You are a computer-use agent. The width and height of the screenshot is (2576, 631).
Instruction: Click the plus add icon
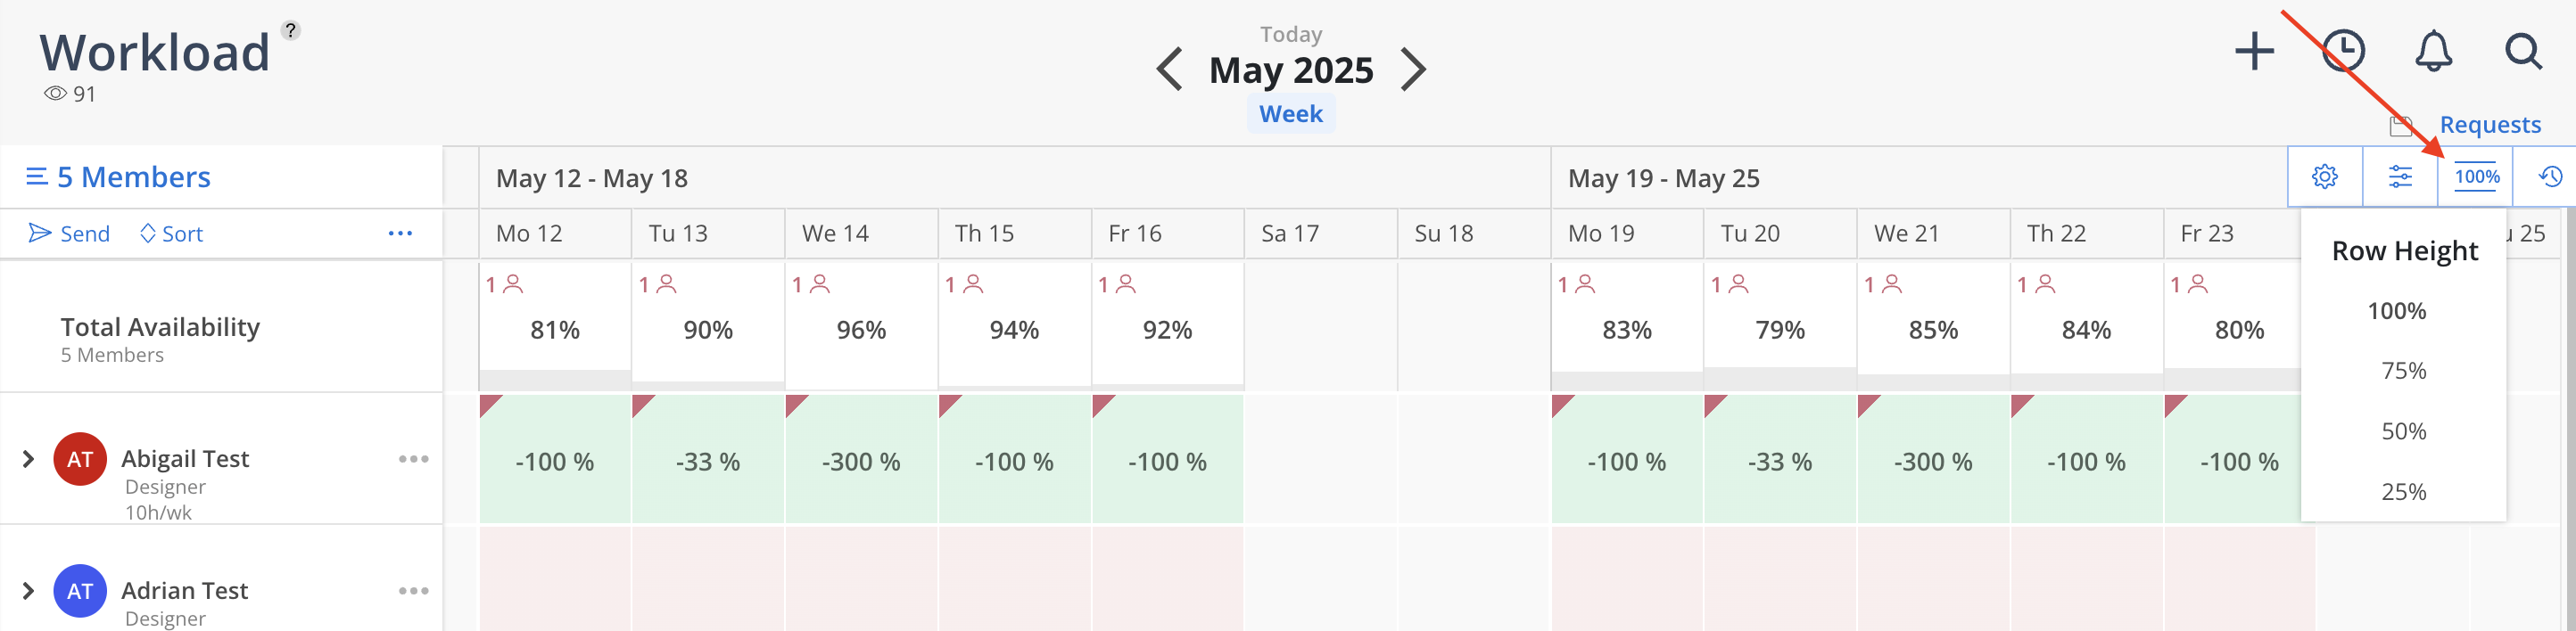coord(2254,51)
